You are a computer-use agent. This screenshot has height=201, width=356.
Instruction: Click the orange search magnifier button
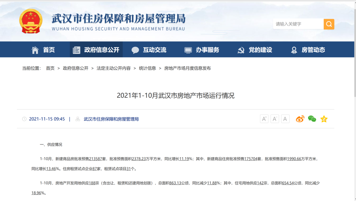tap(329, 24)
